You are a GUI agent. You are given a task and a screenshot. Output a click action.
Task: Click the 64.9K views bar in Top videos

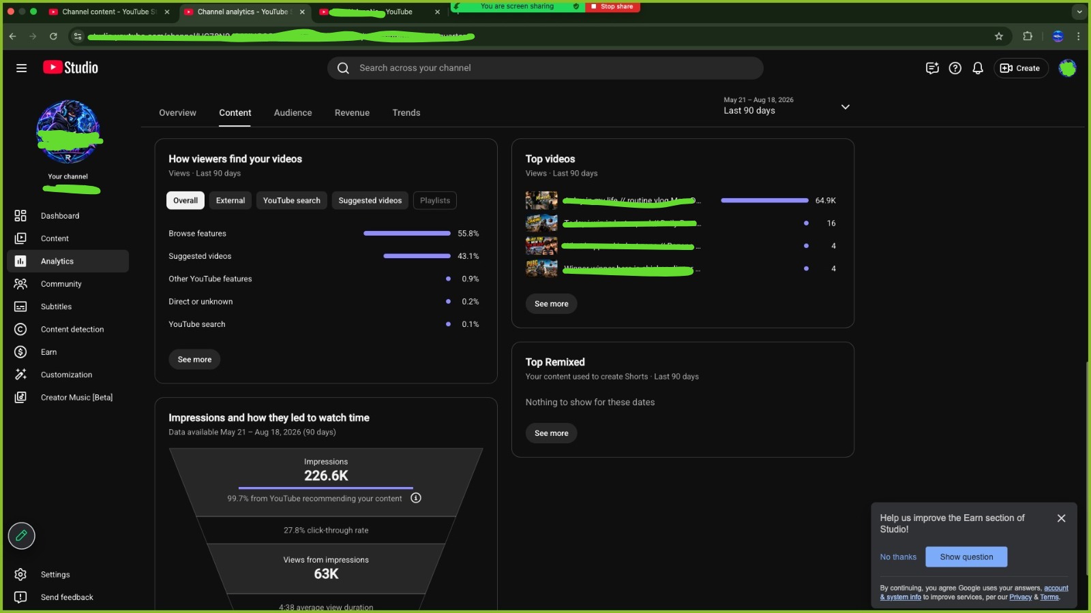pos(764,200)
